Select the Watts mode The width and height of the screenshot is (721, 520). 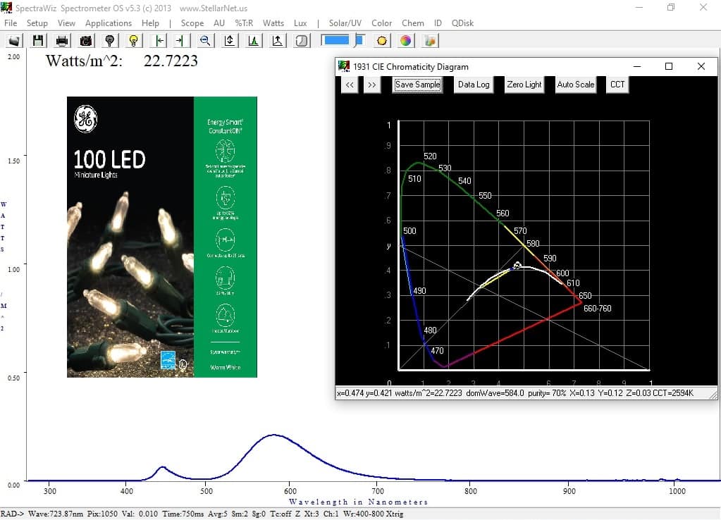[273, 23]
